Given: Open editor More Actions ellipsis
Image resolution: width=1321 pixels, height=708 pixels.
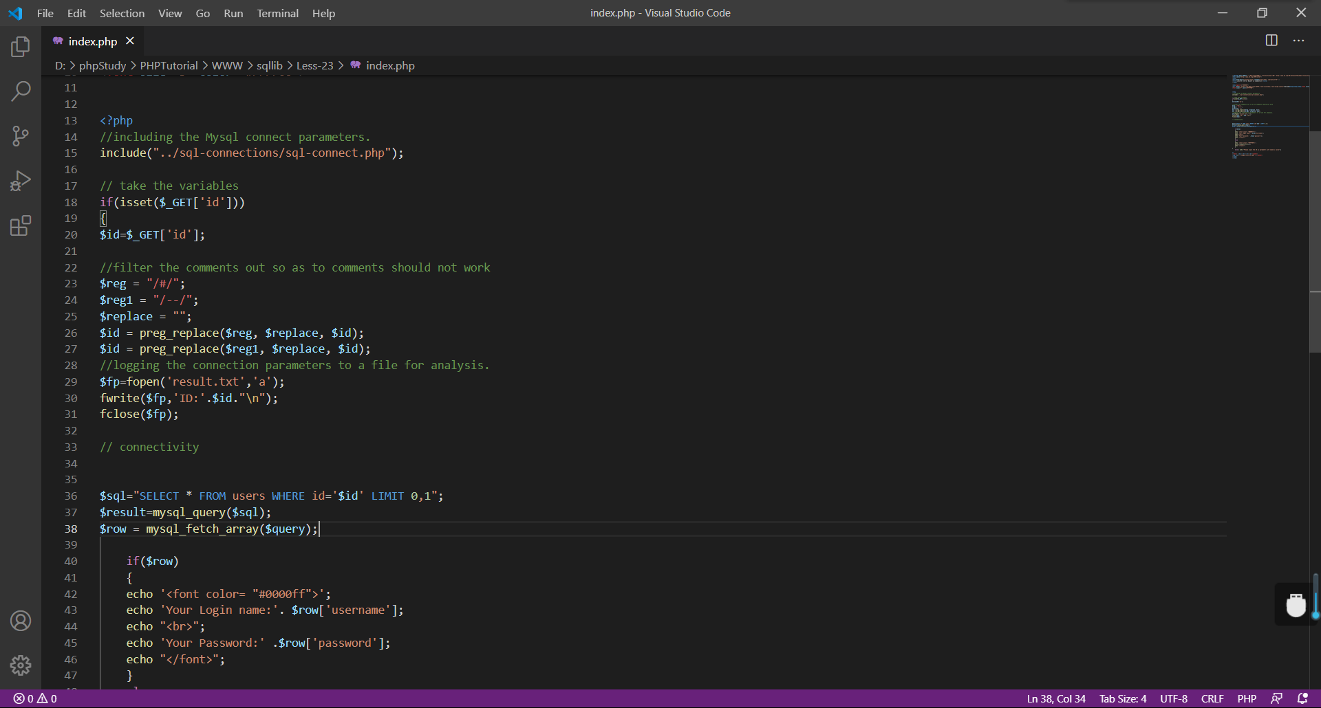Looking at the screenshot, I should (x=1298, y=41).
